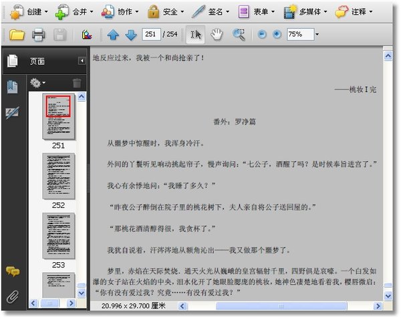
Task: Open the 签名 (Sign) menu
Action: (211, 12)
